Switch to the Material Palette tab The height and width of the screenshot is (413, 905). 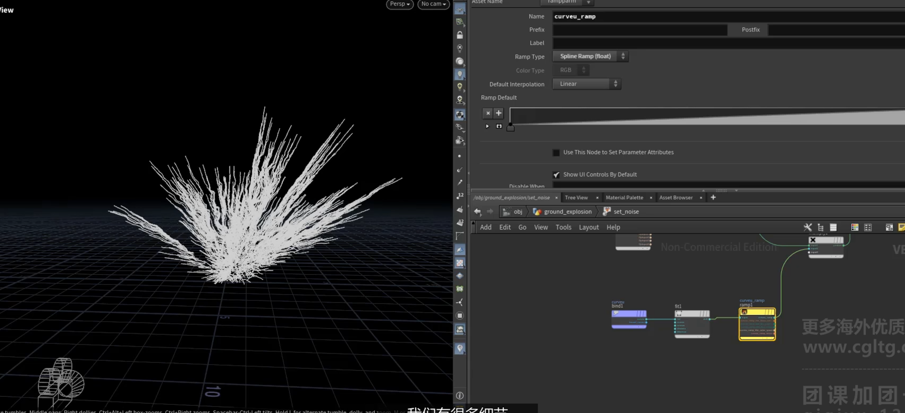coord(624,197)
